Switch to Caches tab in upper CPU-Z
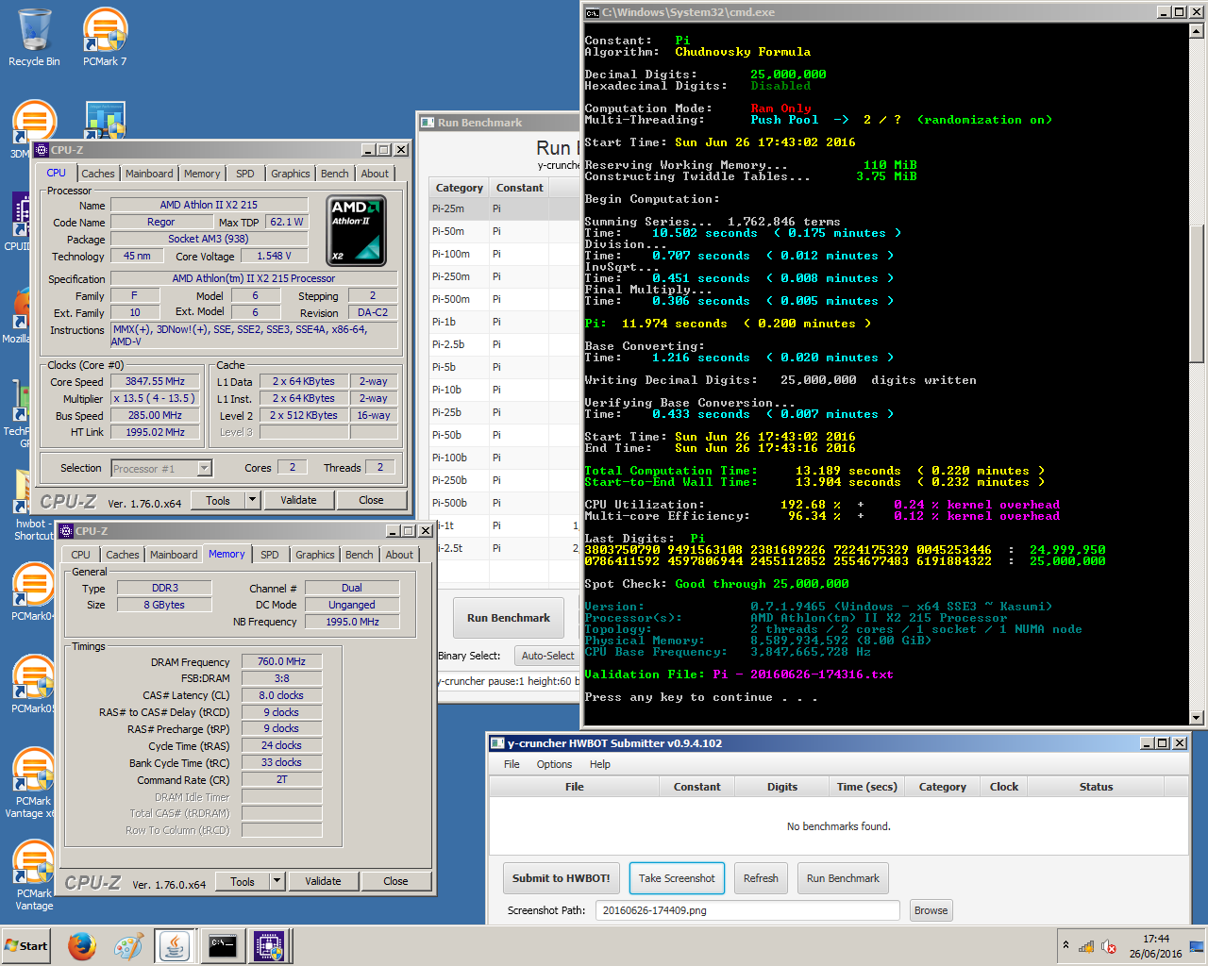 (x=98, y=174)
